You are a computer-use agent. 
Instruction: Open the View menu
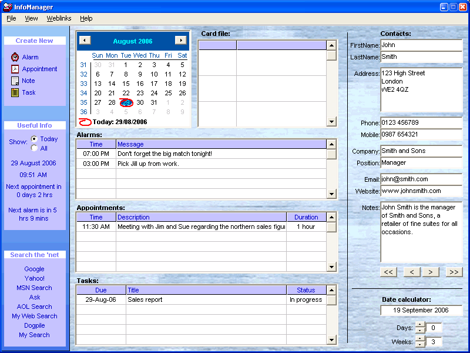31,18
